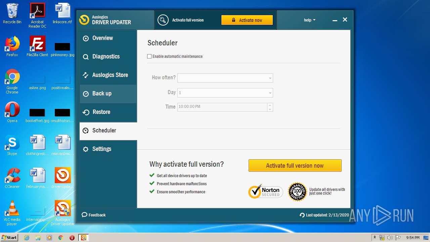Select the Recycle Bin desktop icon
The image size is (430, 242).
(x=12, y=13)
